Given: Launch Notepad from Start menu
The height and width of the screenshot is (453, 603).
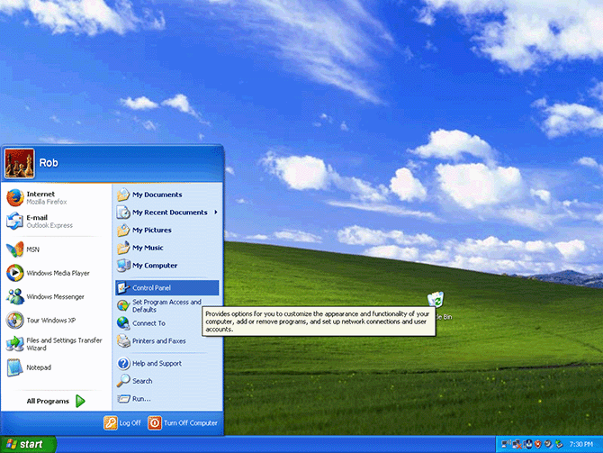Looking at the screenshot, I should [x=56, y=367].
